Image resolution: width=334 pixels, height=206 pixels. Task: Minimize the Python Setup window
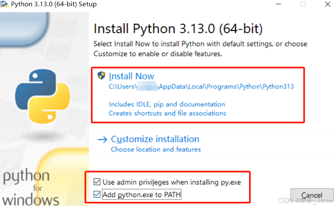(x=278, y=4)
